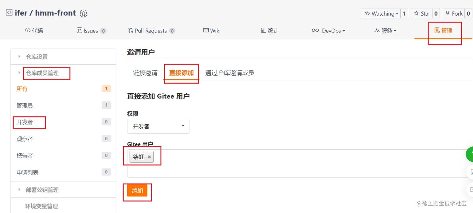The image size is (473, 213).
Task: Click the pulse icon beside 服务
Action: pyautogui.click(x=377, y=31)
